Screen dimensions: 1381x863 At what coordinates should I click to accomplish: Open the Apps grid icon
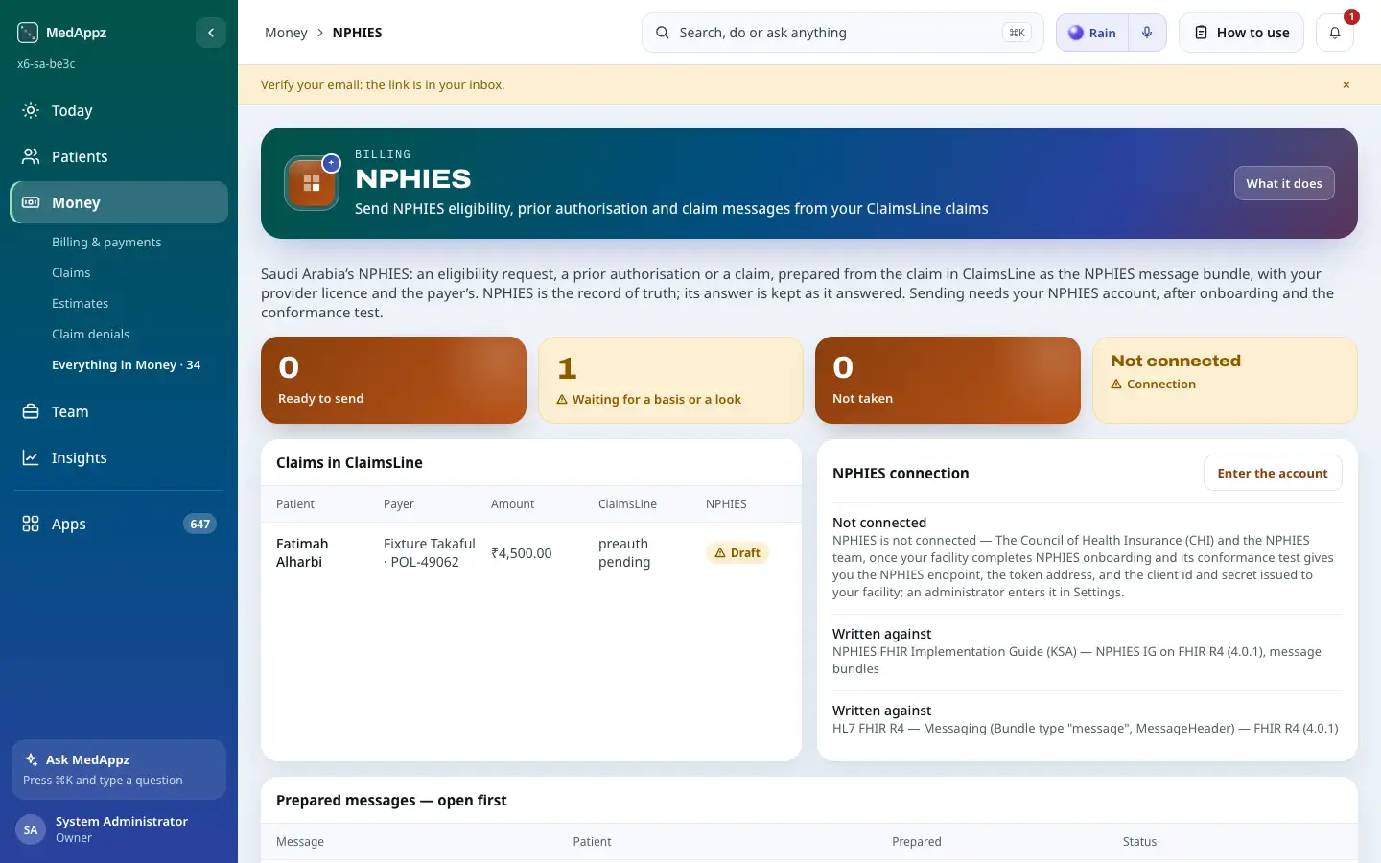point(31,524)
